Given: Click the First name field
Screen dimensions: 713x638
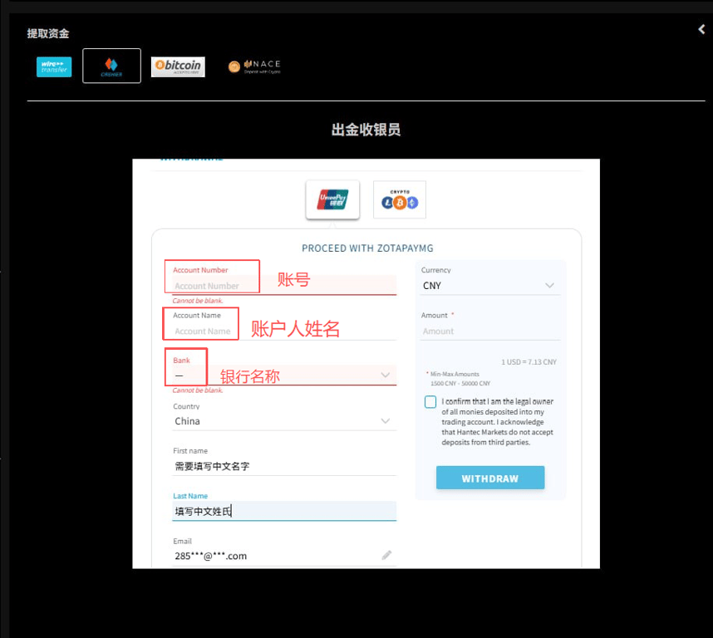Looking at the screenshot, I should point(284,466).
